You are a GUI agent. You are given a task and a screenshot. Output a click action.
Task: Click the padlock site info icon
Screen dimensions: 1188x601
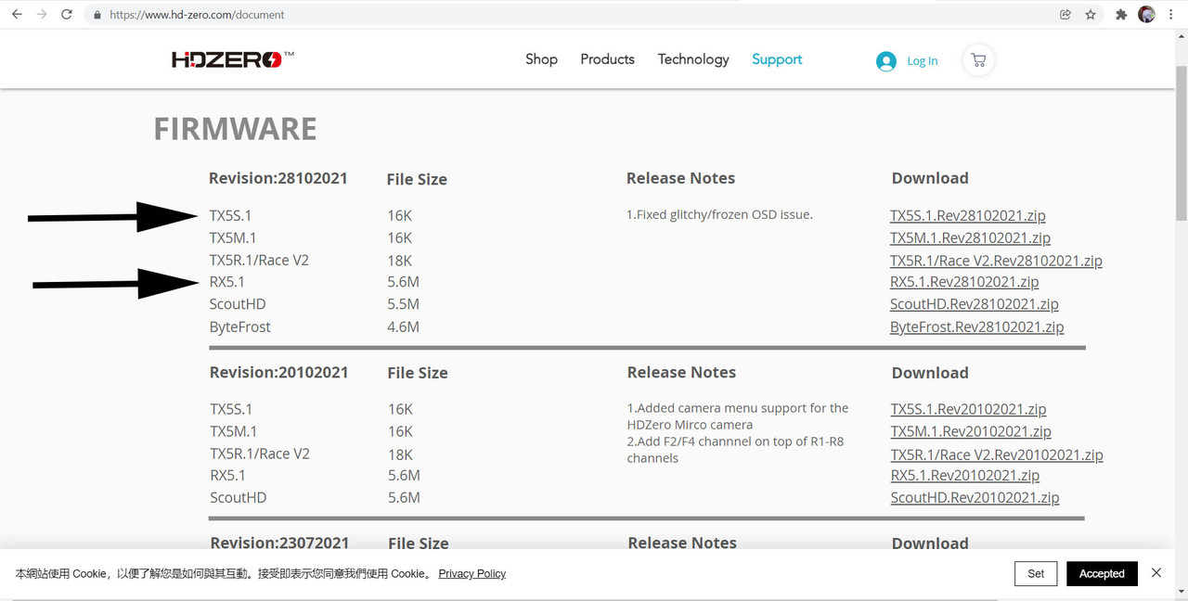point(97,15)
